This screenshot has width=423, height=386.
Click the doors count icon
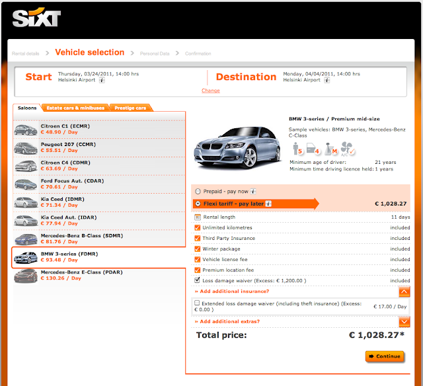(x=313, y=149)
